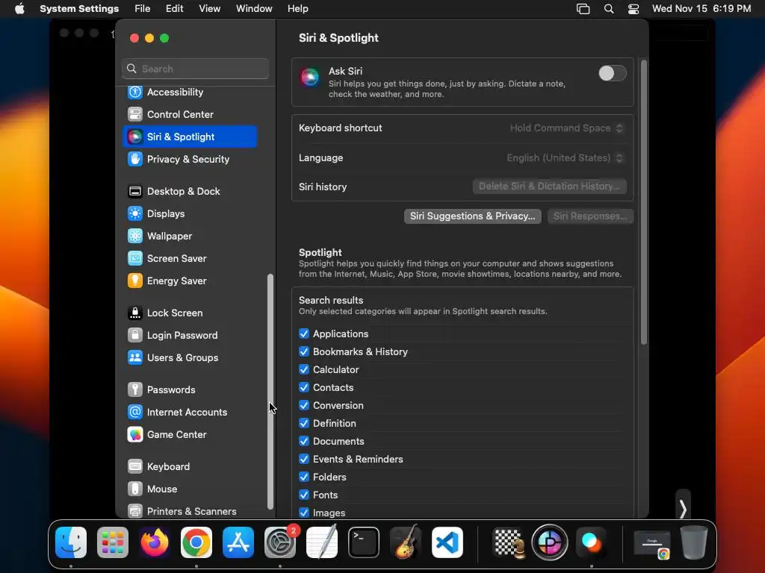Open the Edit menu
The image size is (765, 573).
(174, 9)
